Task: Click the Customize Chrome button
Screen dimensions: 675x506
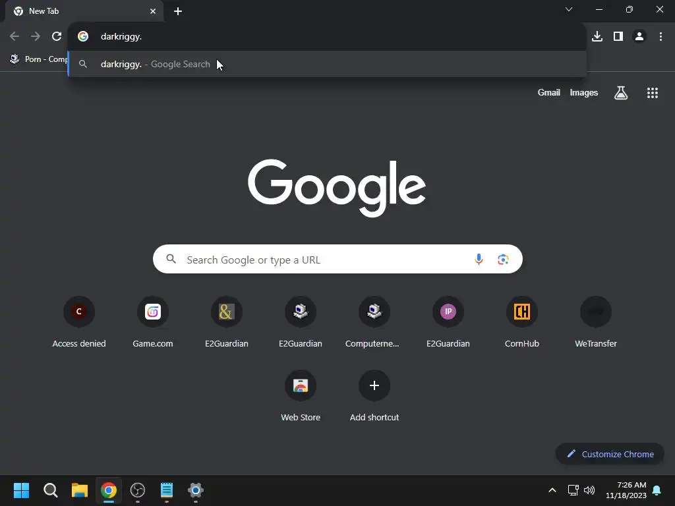Action: pyautogui.click(x=610, y=454)
